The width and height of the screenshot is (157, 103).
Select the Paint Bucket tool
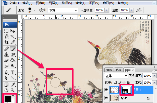pyautogui.click(x=13, y=60)
